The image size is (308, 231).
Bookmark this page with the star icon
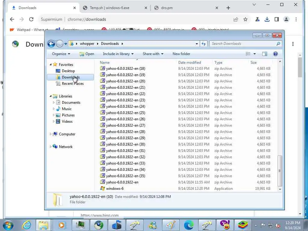tap(245, 19)
